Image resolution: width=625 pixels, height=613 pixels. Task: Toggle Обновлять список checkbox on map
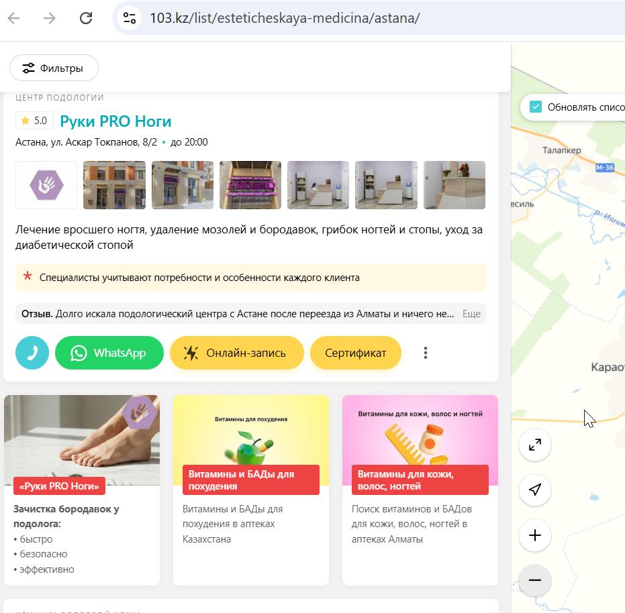click(535, 107)
